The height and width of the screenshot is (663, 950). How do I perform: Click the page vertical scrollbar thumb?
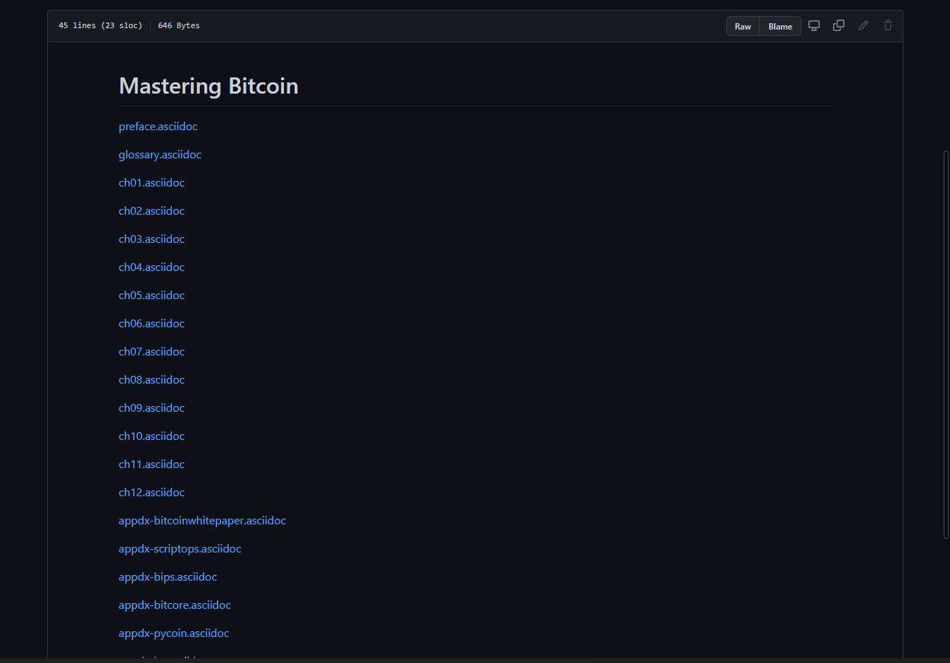click(946, 345)
